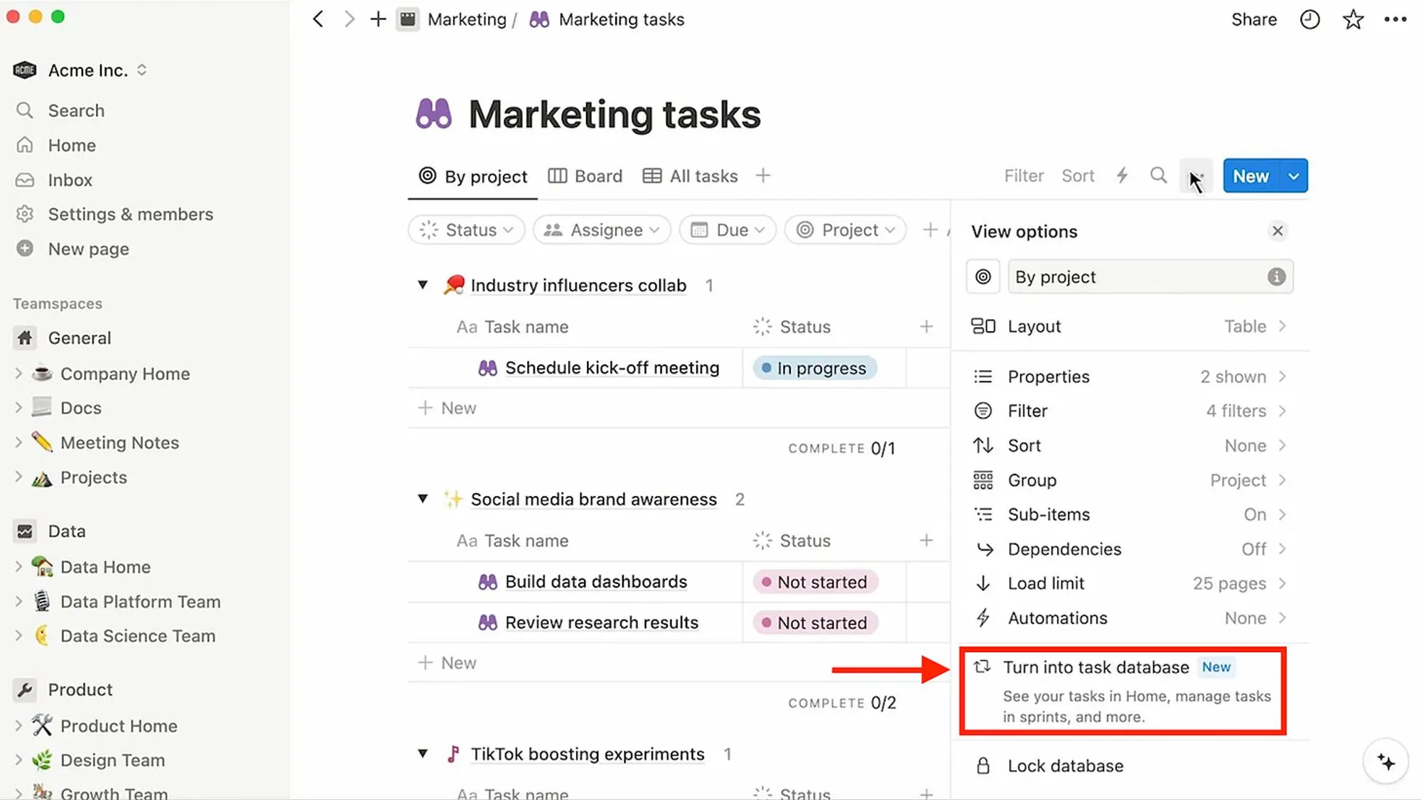Click the Layout options icon

(x=983, y=326)
